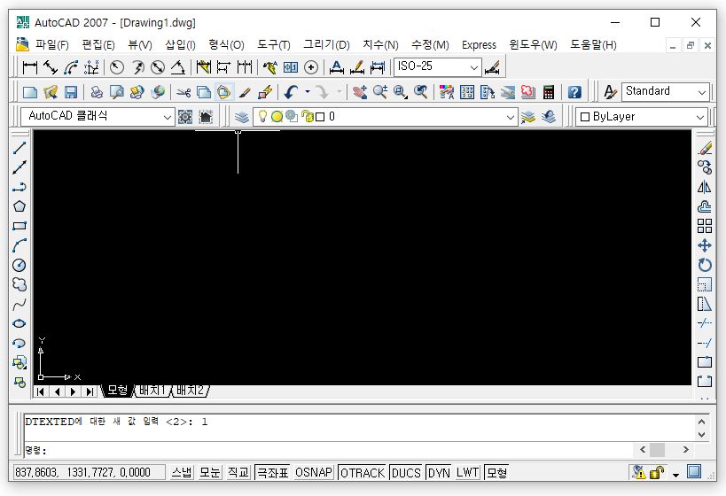Click the 모형 model/paper button in status bar
The width and height of the screenshot is (726, 496).
point(496,472)
